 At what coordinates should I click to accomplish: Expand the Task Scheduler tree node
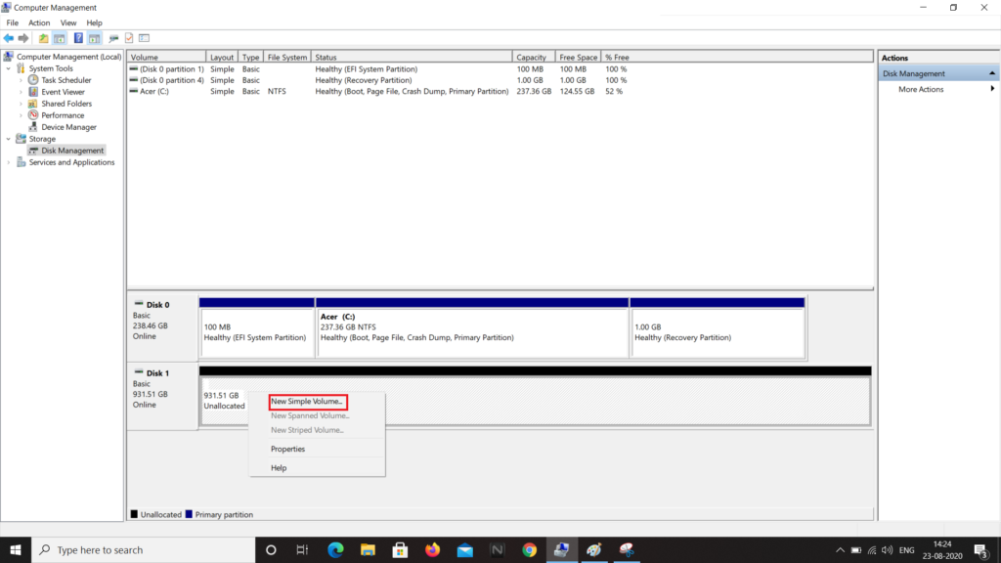point(21,80)
